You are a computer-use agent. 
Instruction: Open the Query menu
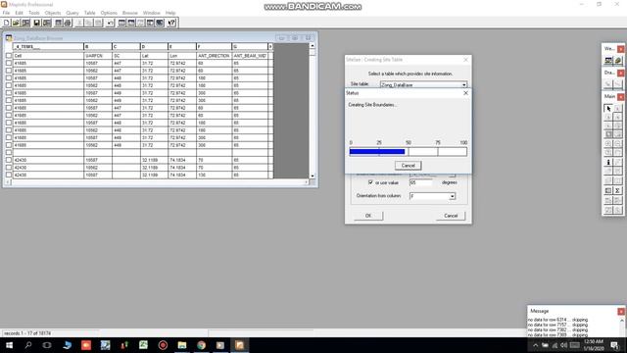coord(72,13)
